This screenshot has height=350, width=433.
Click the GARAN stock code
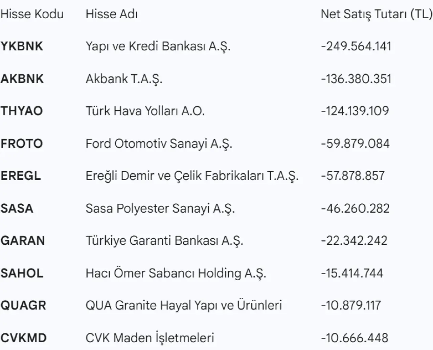(x=23, y=241)
